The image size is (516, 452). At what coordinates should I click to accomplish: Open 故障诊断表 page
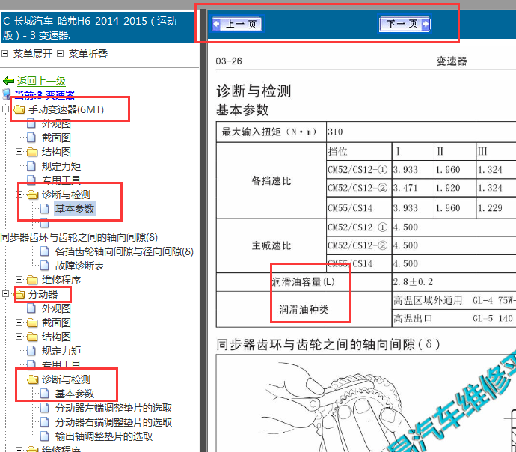[79, 266]
